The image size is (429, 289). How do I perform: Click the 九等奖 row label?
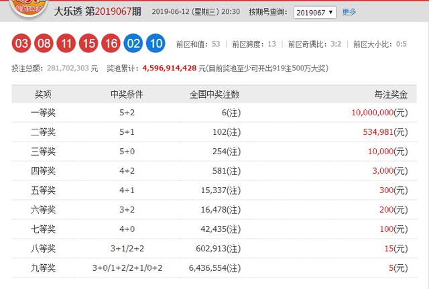coord(43,268)
